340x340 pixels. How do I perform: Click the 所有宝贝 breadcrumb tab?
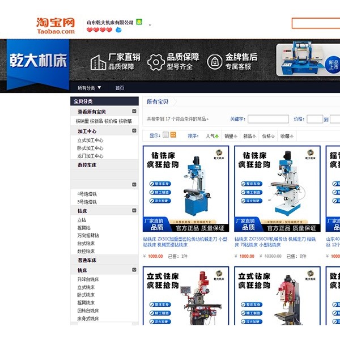point(158,101)
